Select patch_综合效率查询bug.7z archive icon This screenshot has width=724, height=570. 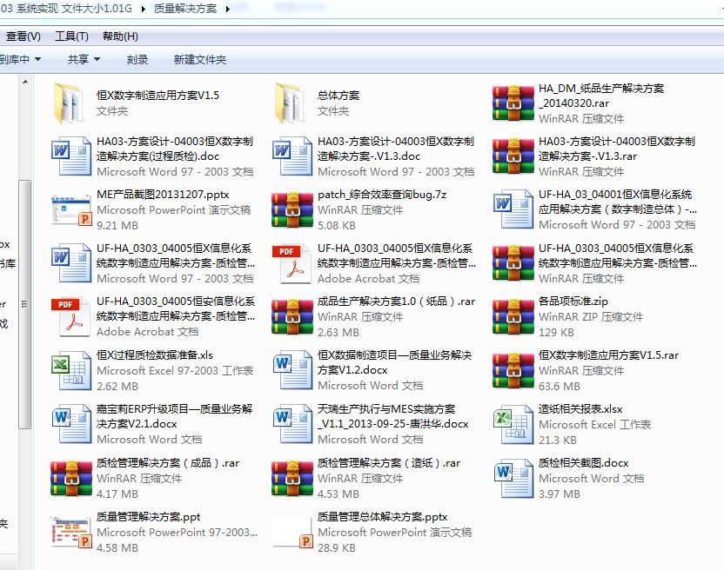coord(292,209)
